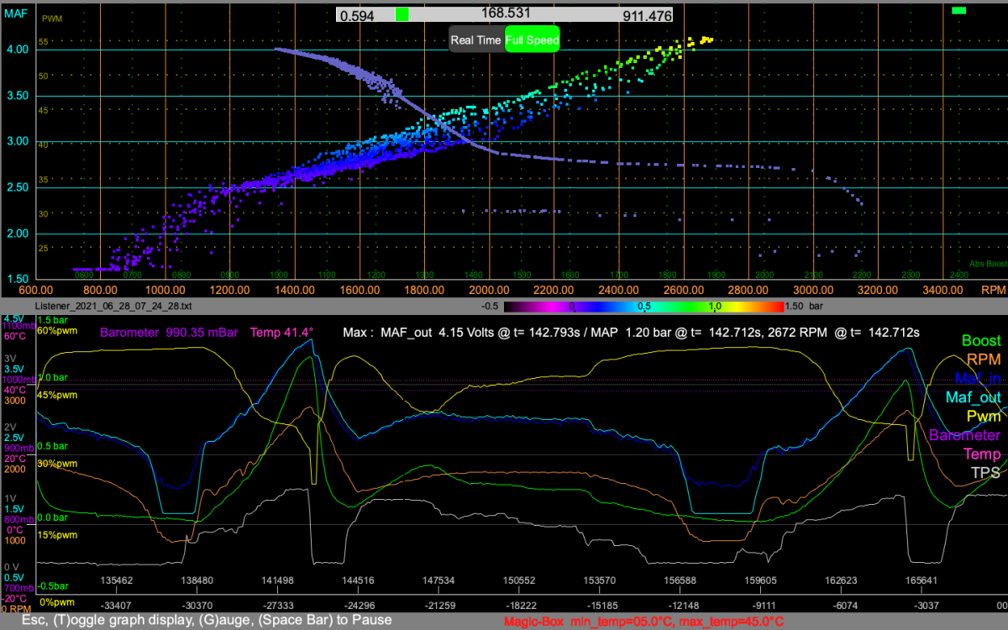
Task: Select the Pwm legend label
Action: 983,416
